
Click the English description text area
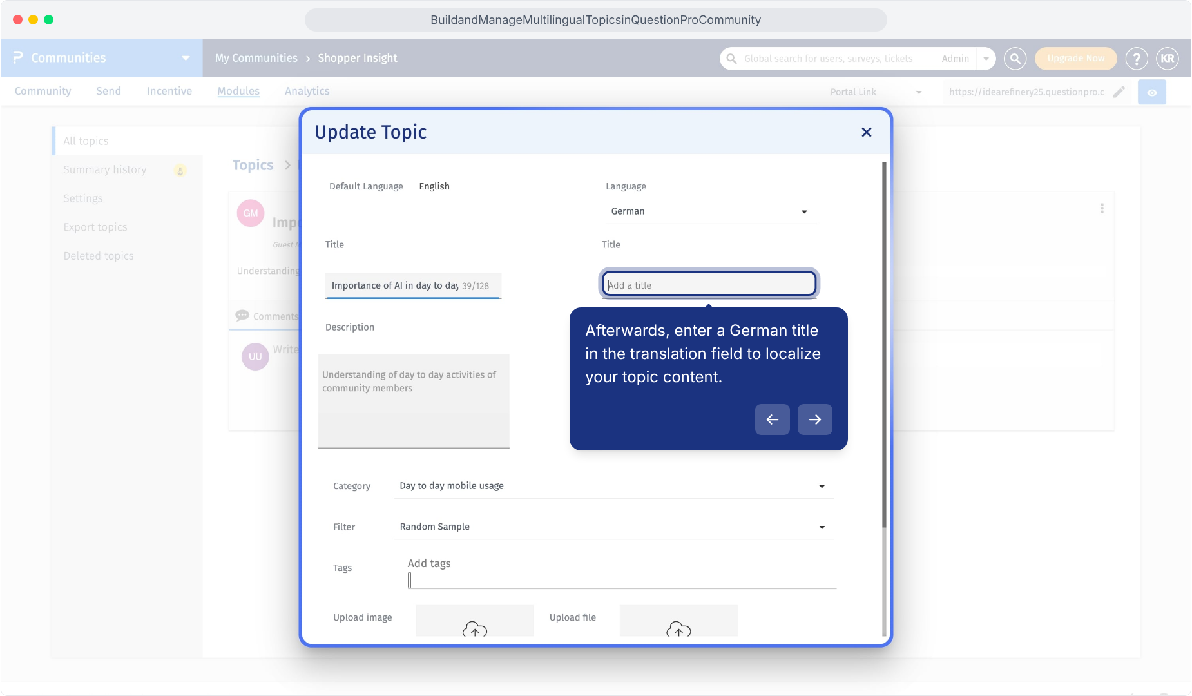tap(413, 401)
